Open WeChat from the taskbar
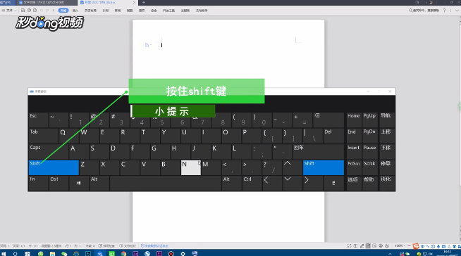The width and height of the screenshot is (461, 256). pyautogui.click(x=64, y=254)
